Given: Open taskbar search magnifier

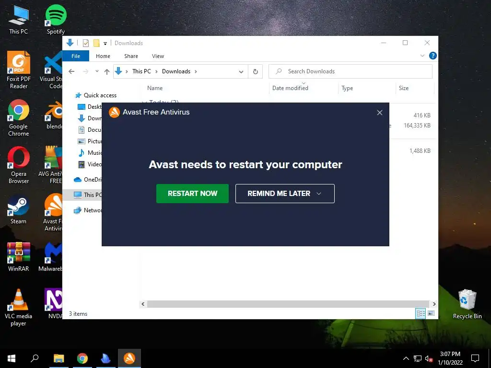Looking at the screenshot, I should (x=35, y=358).
